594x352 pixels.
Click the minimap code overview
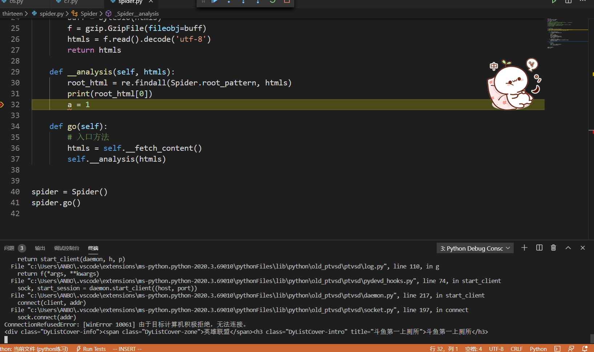click(567, 33)
